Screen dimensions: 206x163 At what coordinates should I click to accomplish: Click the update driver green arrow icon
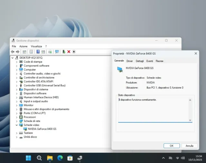pyautogui.click(x=64, y=52)
